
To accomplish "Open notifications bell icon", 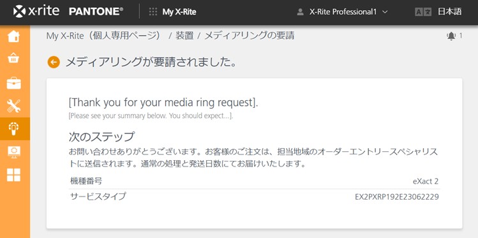I will (451, 36).
